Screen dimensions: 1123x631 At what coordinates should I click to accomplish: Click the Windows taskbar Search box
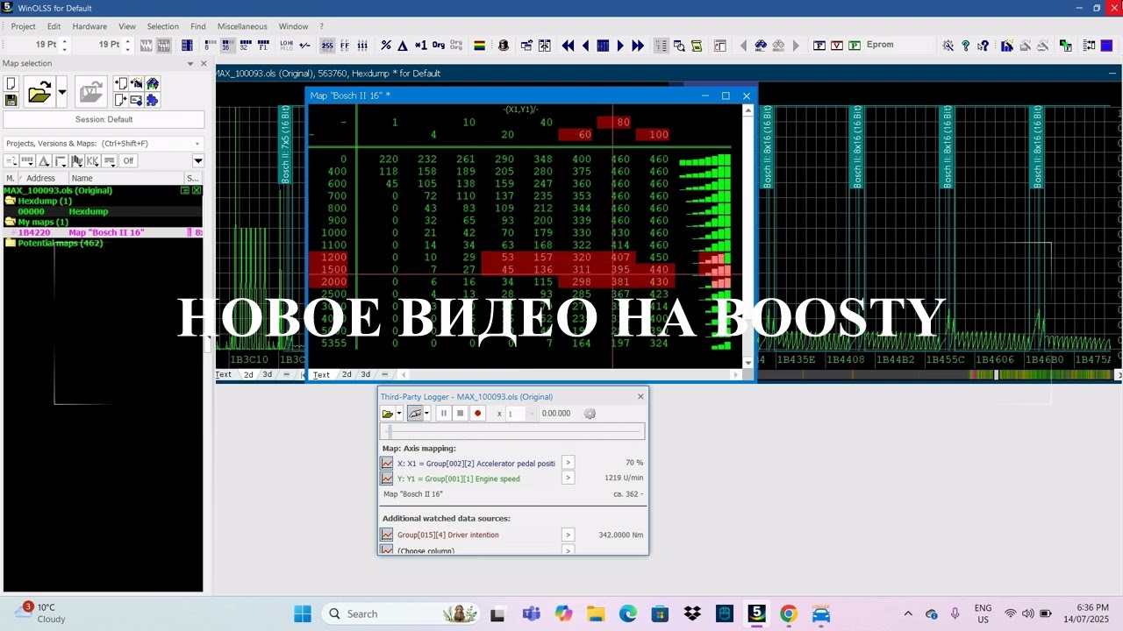[x=401, y=614]
